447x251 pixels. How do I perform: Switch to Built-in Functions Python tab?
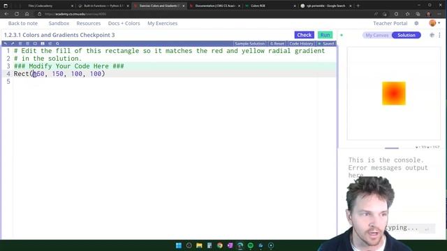point(103,6)
